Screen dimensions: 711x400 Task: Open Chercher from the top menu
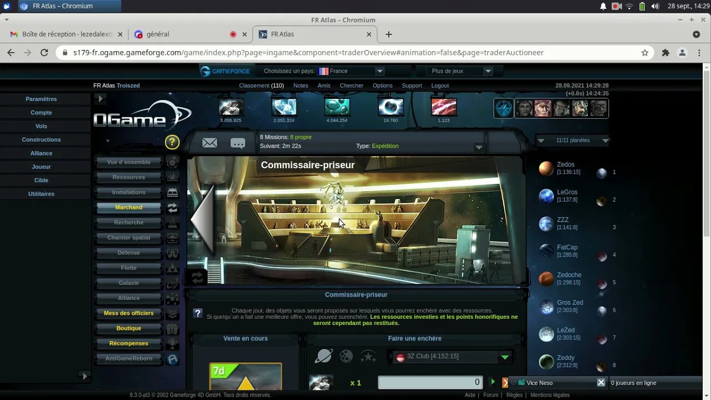[x=352, y=86]
